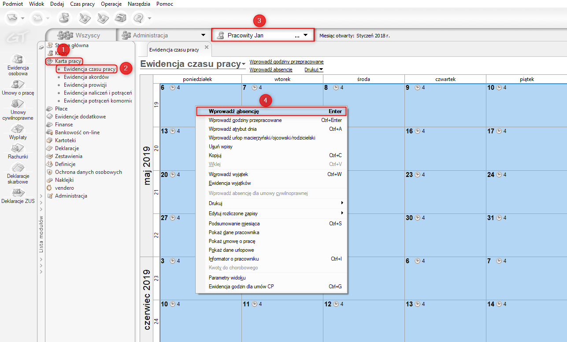Click the ellipsis button beside Pracowity Jan
The height and width of the screenshot is (342, 567).
(x=297, y=35)
